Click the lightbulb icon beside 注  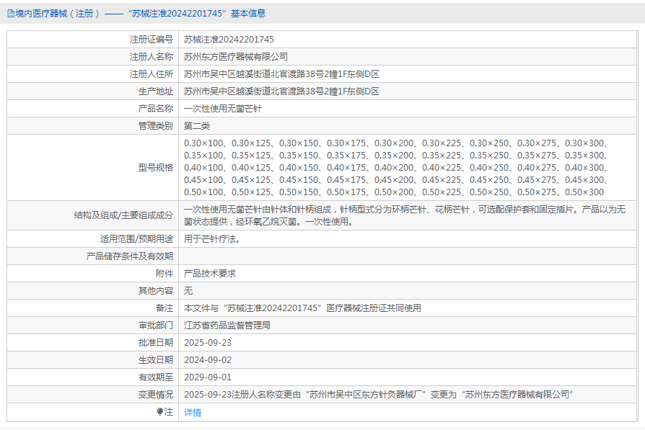point(159,411)
